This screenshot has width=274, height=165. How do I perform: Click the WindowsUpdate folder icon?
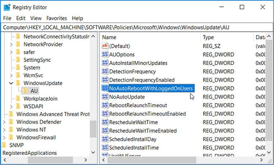pyautogui.click(x=18, y=83)
